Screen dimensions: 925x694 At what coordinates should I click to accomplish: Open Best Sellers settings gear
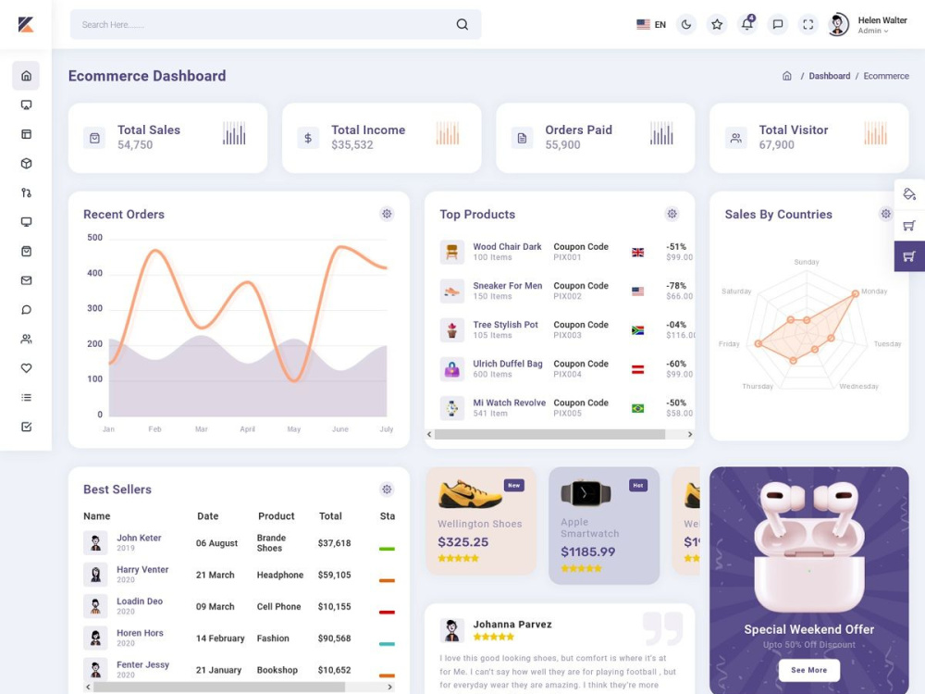(x=387, y=490)
